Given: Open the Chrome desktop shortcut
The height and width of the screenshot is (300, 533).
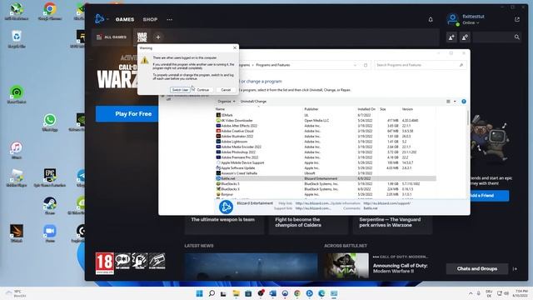Looking at the screenshot, I should coord(50,11).
